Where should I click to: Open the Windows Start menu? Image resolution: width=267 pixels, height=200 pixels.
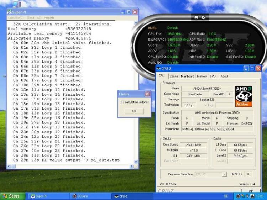click(x=12, y=196)
